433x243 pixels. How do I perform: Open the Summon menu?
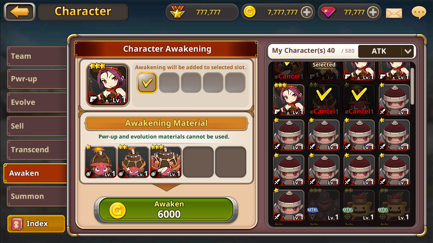(x=37, y=196)
